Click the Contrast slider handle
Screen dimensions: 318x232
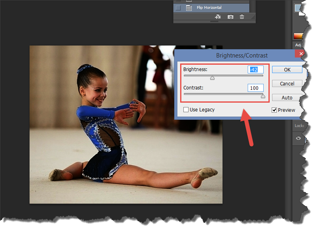coord(263,96)
